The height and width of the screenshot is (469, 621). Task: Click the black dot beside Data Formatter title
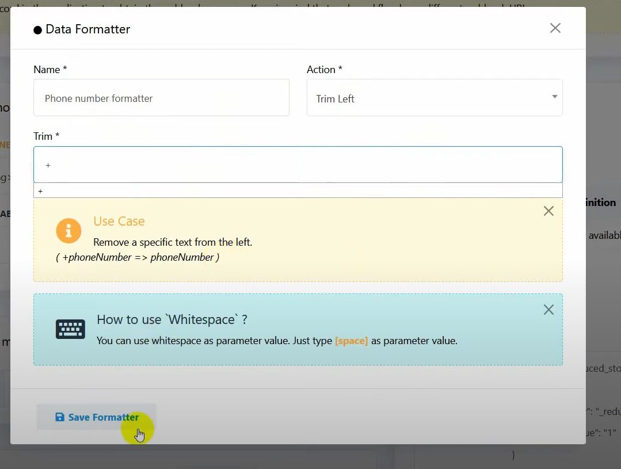[38, 30]
